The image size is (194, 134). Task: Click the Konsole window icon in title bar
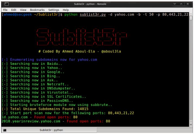coord(7,4)
